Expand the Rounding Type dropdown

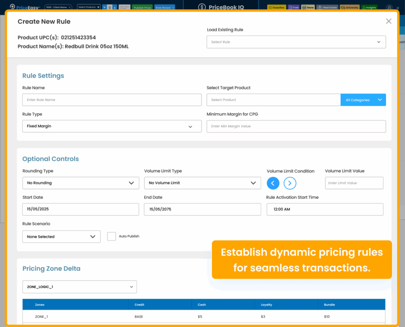[81, 183]
